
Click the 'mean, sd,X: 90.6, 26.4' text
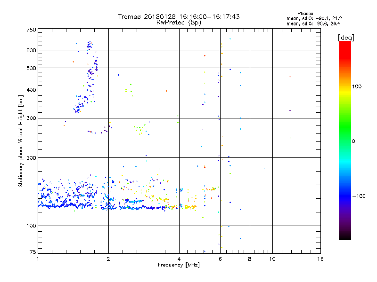pyautogui.click(x=313, y=23)
